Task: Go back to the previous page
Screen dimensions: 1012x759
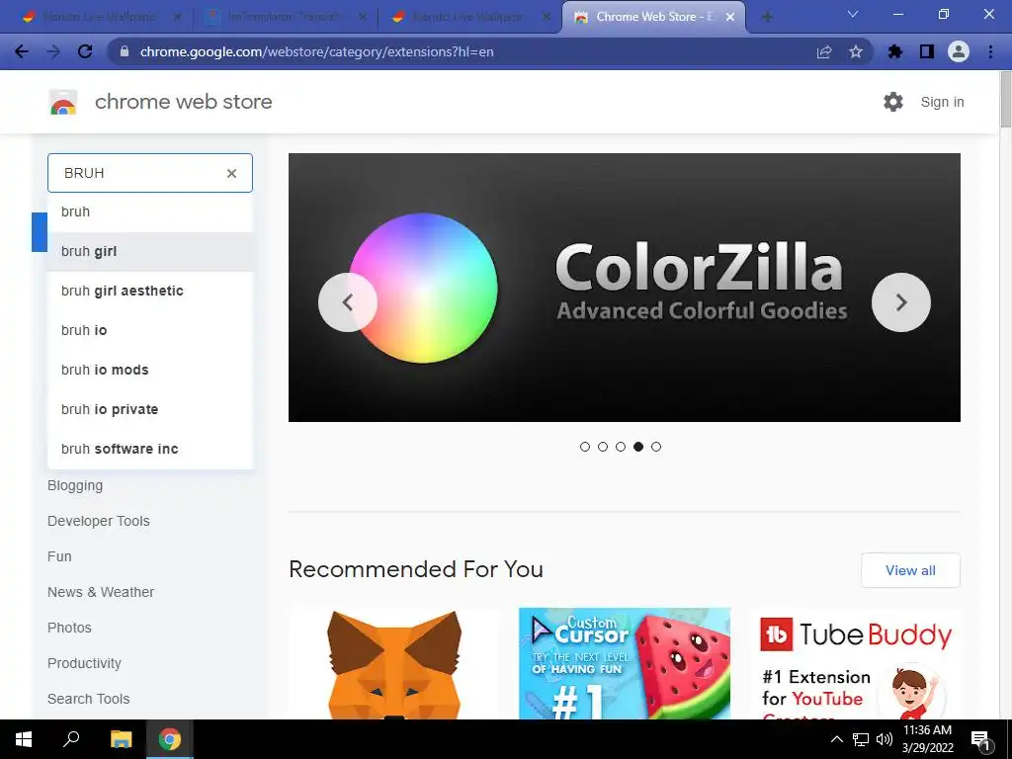Action: pyautogui.click(x=22, y=51)
